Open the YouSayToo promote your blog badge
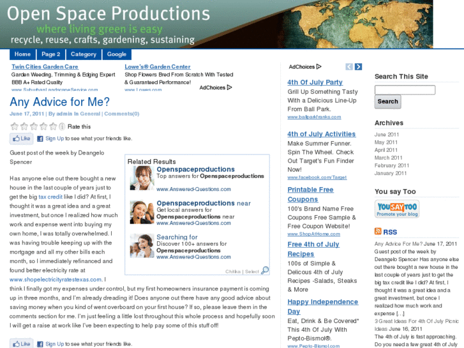The image size is (464, 348). (x=396, y=209)
